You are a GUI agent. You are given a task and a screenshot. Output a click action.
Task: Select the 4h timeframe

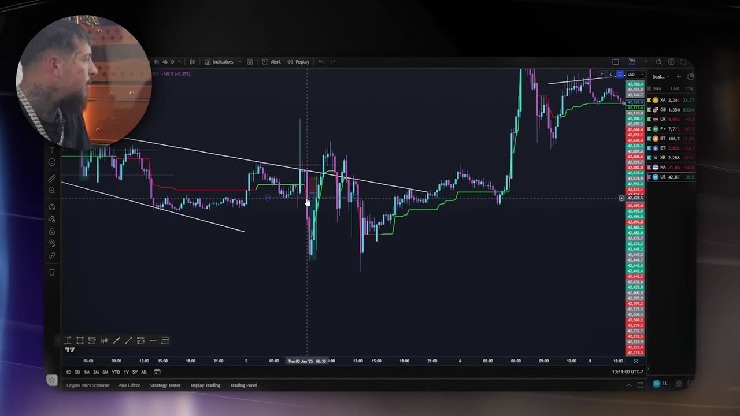tap(165, 62)
